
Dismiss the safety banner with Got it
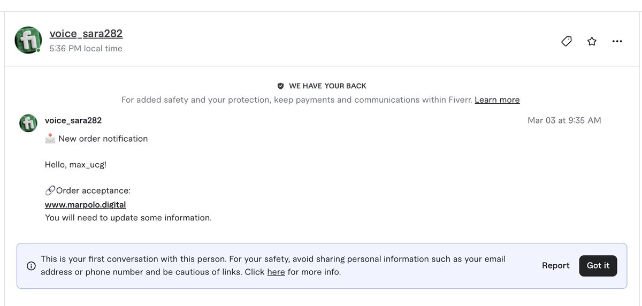click(x=598, y=266)
